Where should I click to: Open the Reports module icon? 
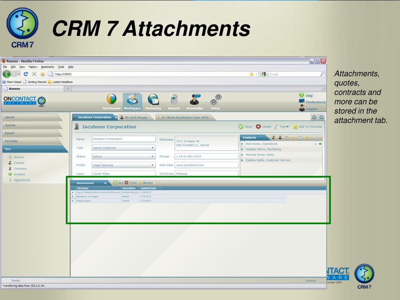pyautogui.click(x=174, y=99)
